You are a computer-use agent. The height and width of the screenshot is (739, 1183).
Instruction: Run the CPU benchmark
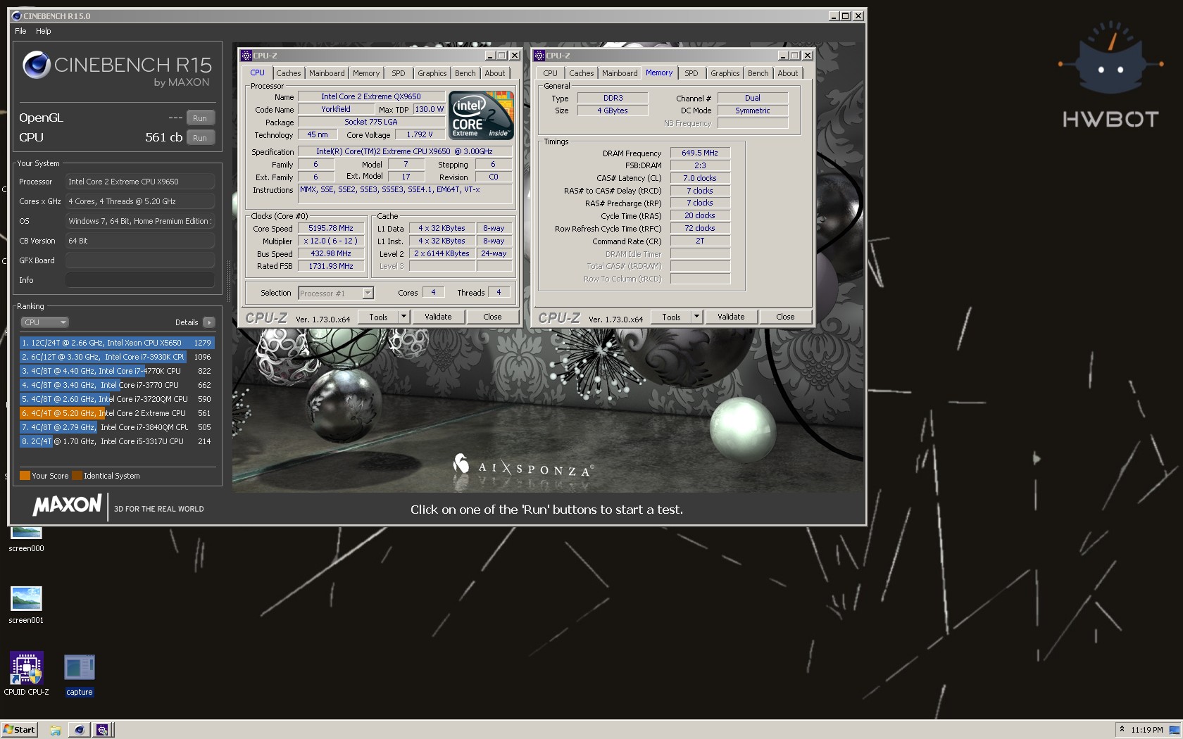pos(200,138)
